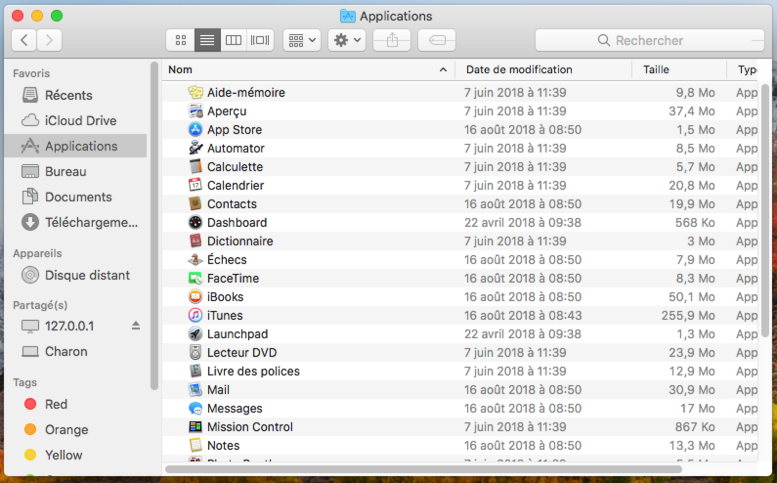This screenshot has height=483, width=777.
Task: Select the Red tag
Action: (75, 404)
